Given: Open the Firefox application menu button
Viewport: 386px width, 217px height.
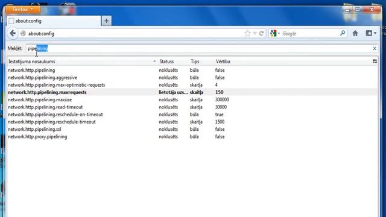Looking at the screenshot, I should tap(23, 10).
